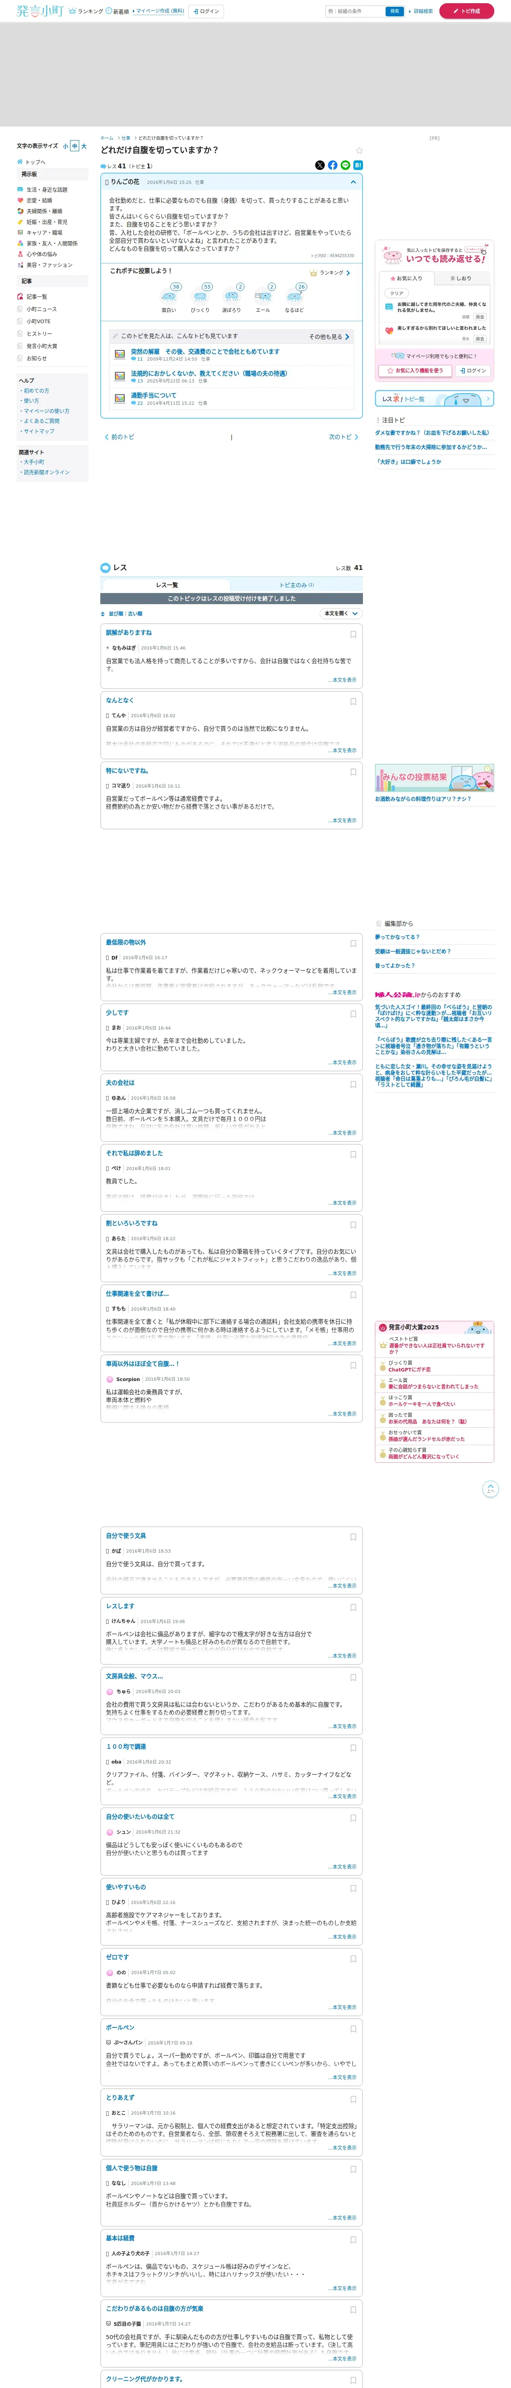Toggle bookmark on reply 誤解がありますね

353,635
